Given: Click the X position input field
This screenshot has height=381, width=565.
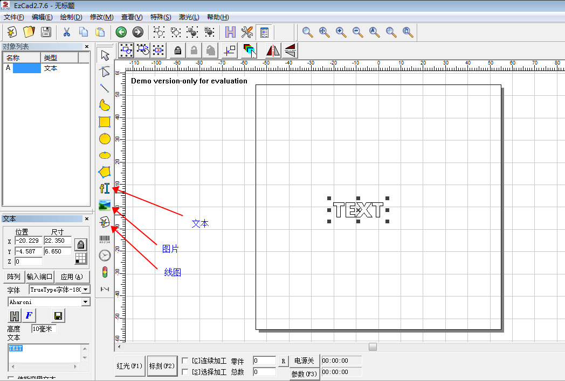Looking at the screenshot, I should [x=28, y=241].
